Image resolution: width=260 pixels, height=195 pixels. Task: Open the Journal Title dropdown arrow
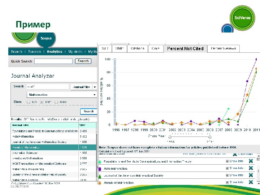[95, 87]
